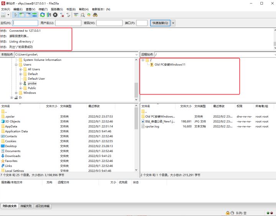Open the 服务器(S) menu
This screenshot has height=216, width=276.
tap(57, 9)
